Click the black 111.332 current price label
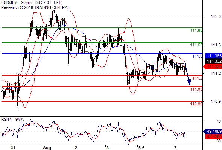Viewport: 222px width, 150px height. tap(214, 61)
